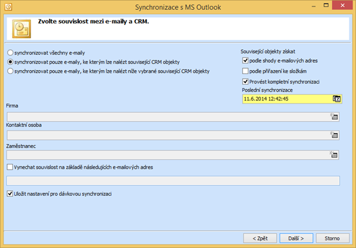Viewport: 356px width, 248px height.
Task: Toggle 'Provést kompletní synchronizaci' checkbox
Action: tap(245, 82)
